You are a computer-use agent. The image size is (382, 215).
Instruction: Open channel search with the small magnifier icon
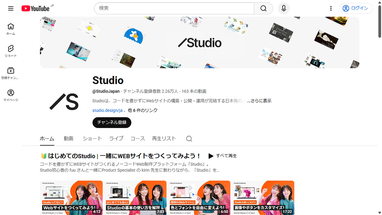click(x=189, y=138)
